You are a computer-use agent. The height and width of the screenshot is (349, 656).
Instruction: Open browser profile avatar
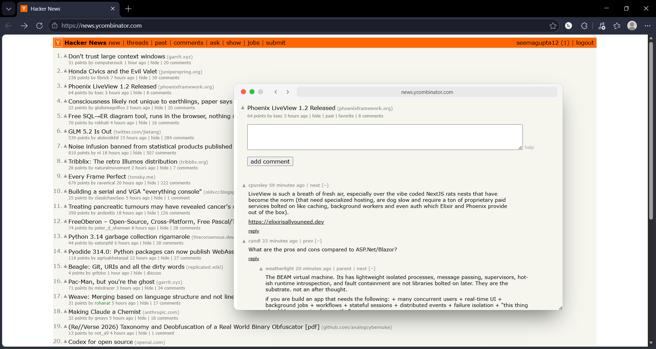coord(632,26)
